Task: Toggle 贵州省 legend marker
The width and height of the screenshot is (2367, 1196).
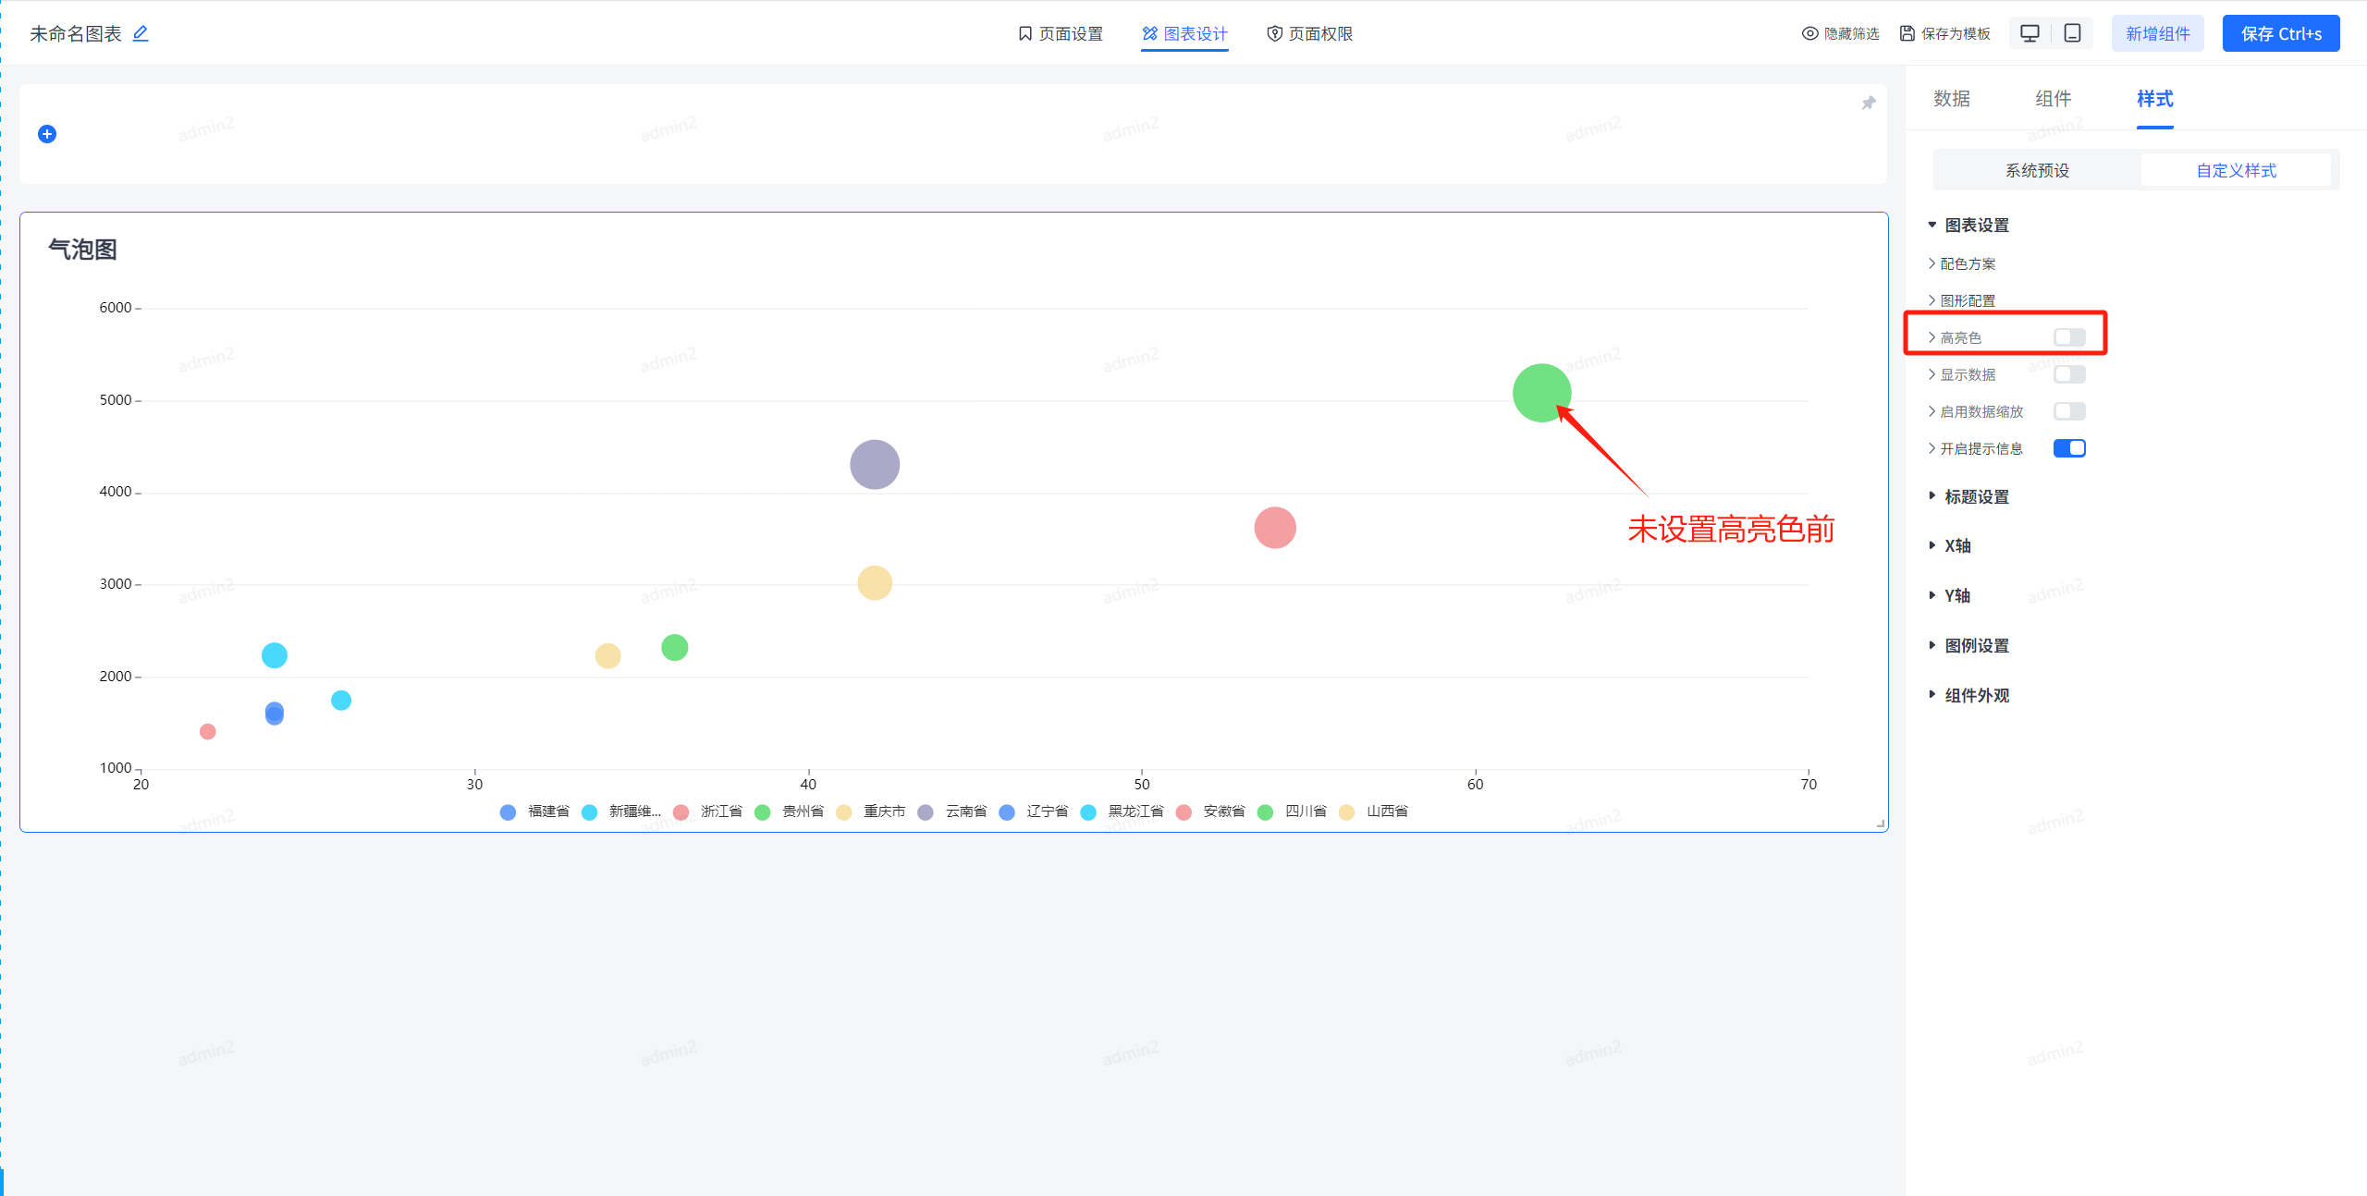Action: coord(763,812)
